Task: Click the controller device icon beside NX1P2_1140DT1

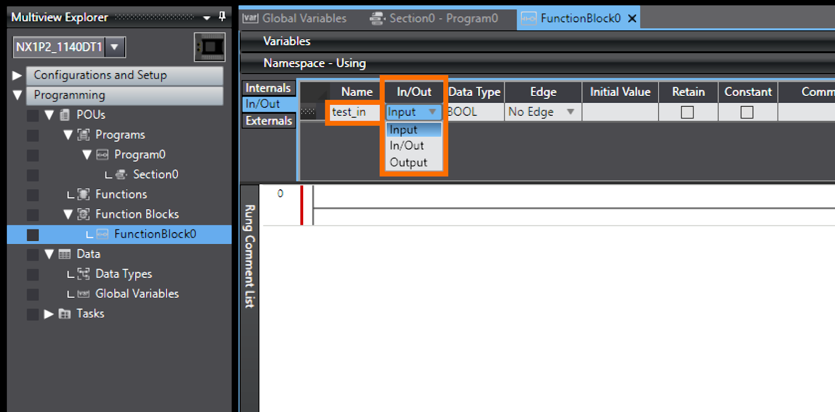Action: (x=210, y=47)
